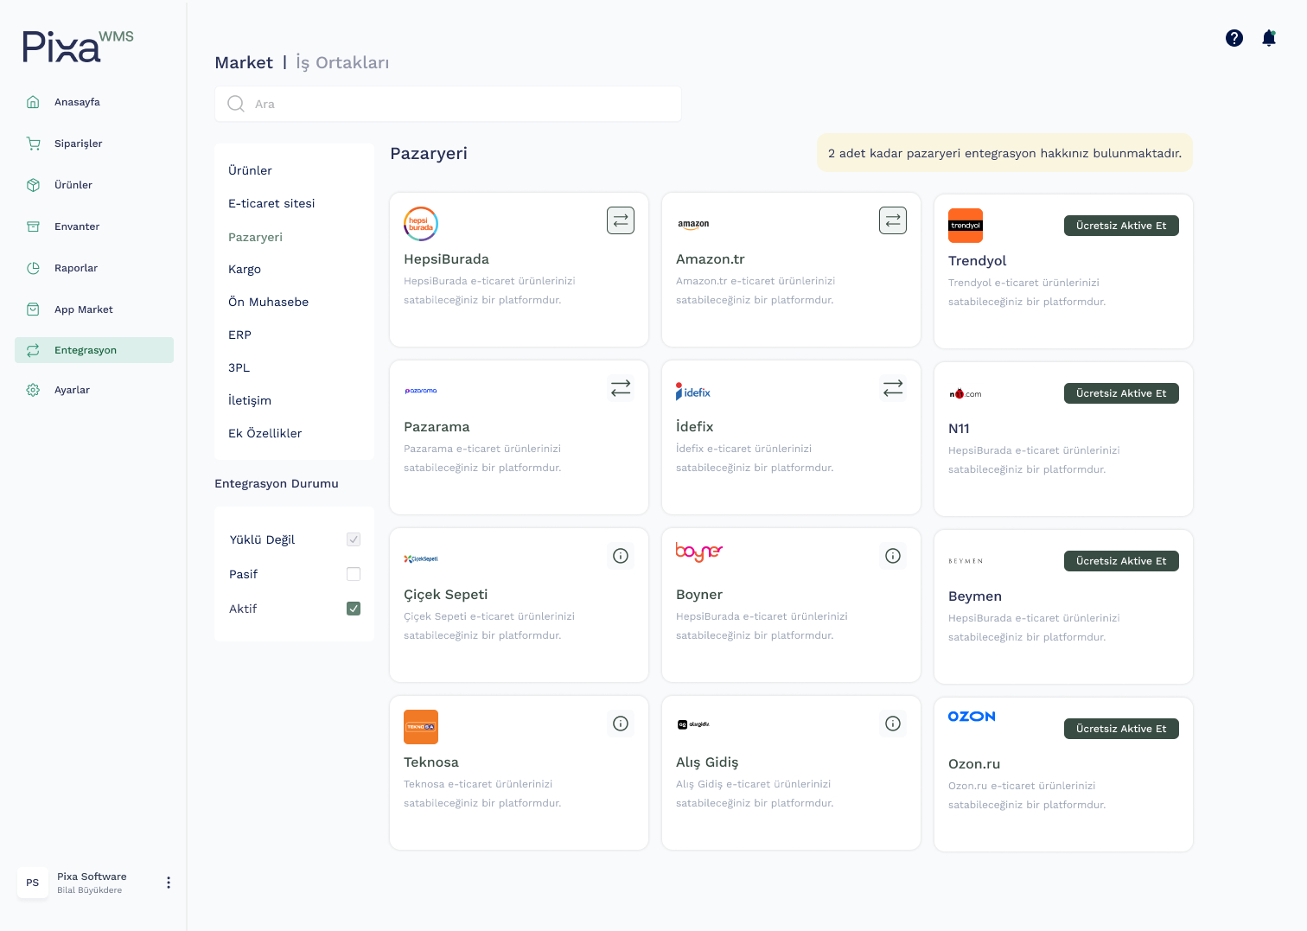Click the Ürünler box icon in sidebar

click(33, 185)
